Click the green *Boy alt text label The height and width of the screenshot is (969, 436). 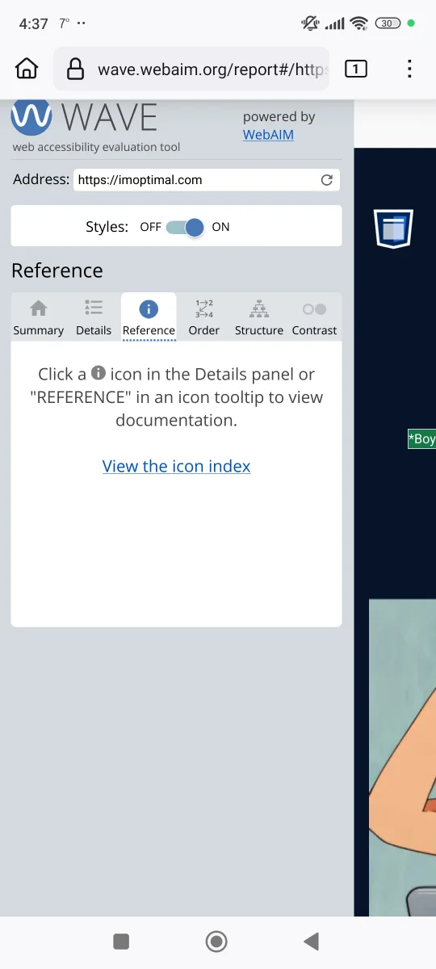coord(421,439)
